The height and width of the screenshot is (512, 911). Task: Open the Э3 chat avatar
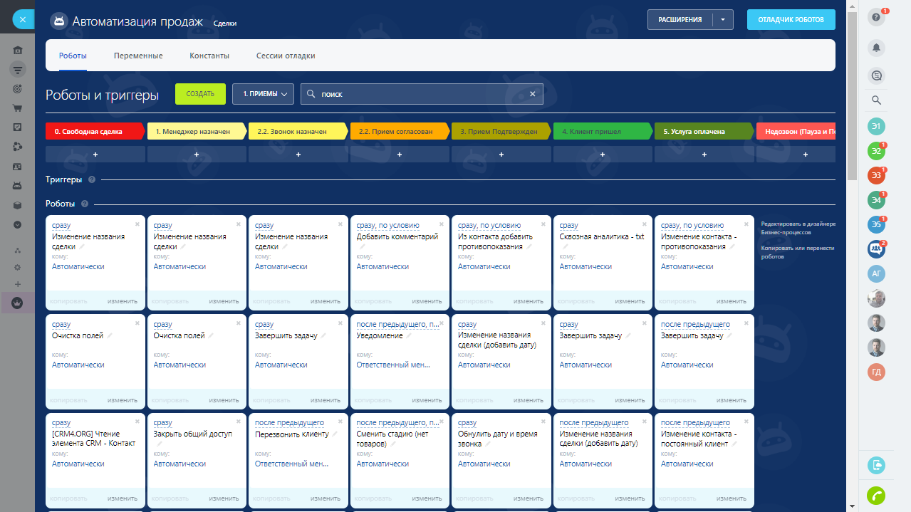[x=877, y=175]
